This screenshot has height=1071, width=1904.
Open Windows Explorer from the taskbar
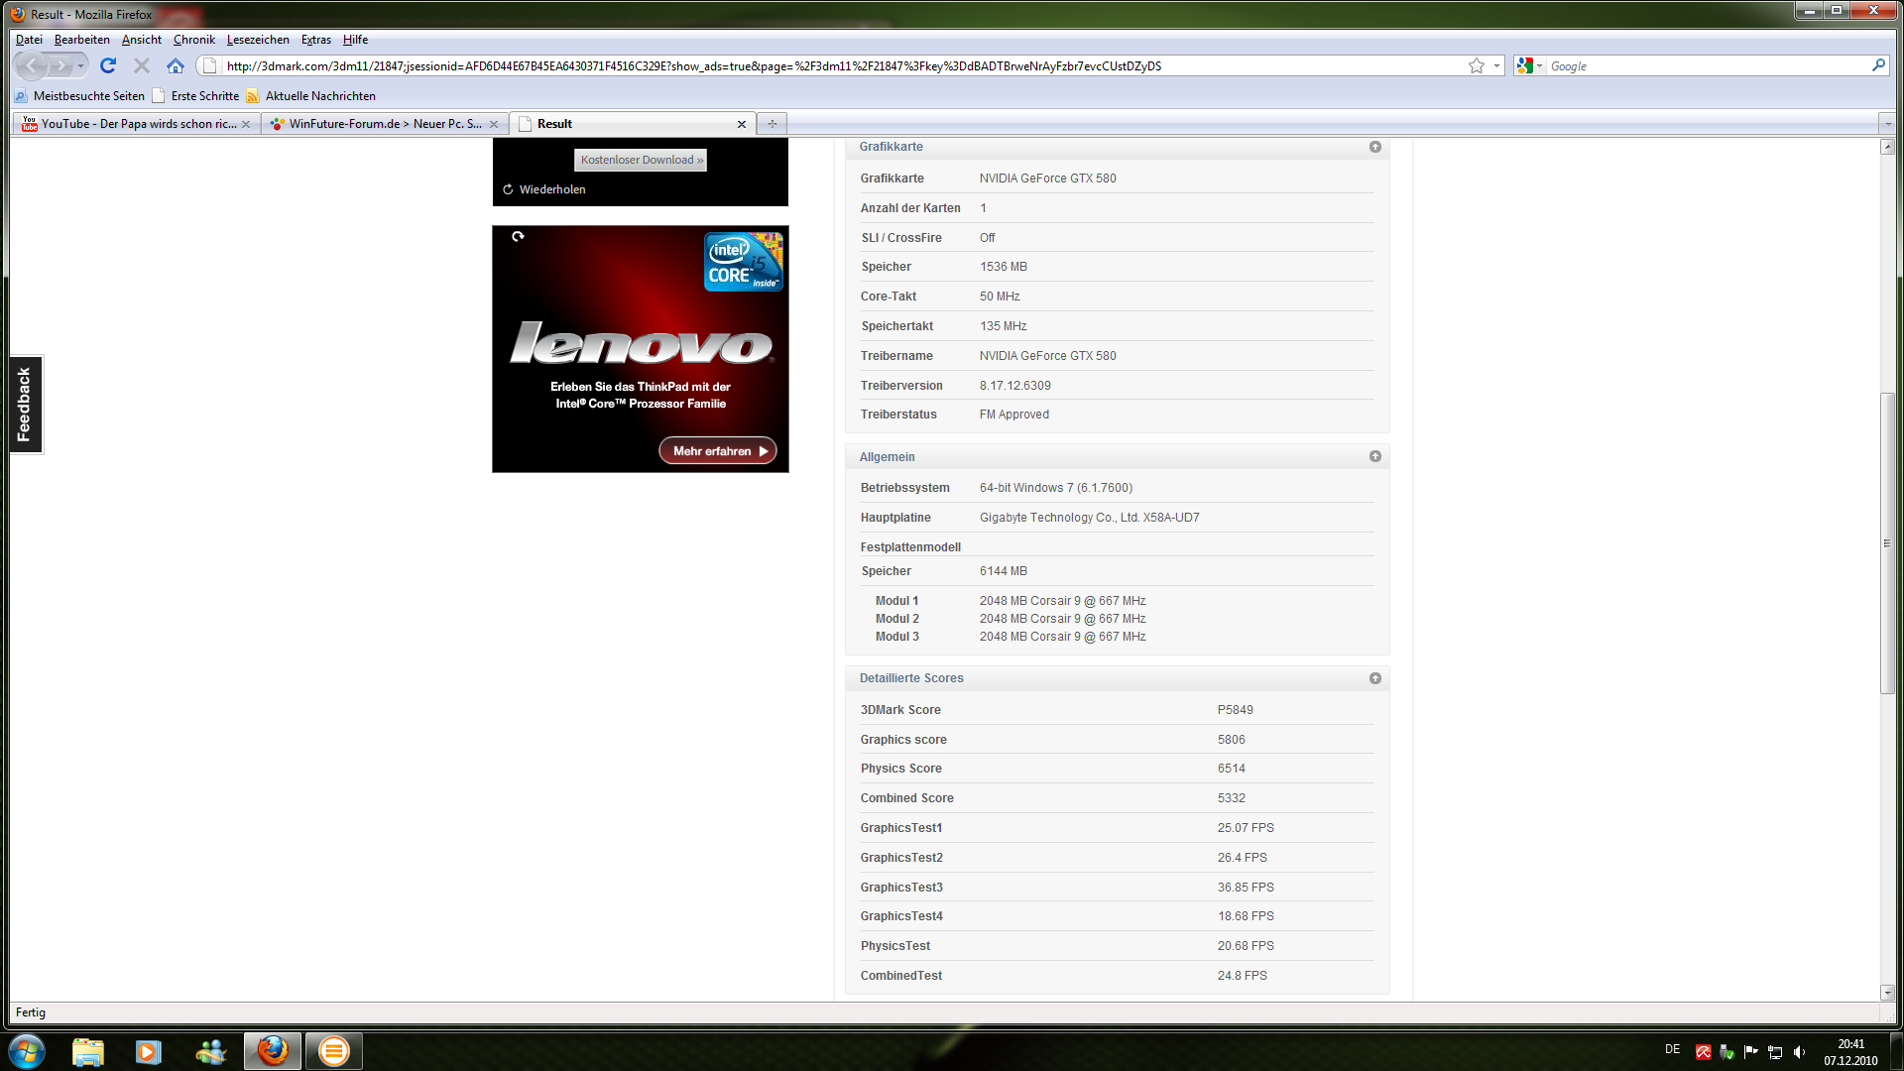pos(88,1051)
